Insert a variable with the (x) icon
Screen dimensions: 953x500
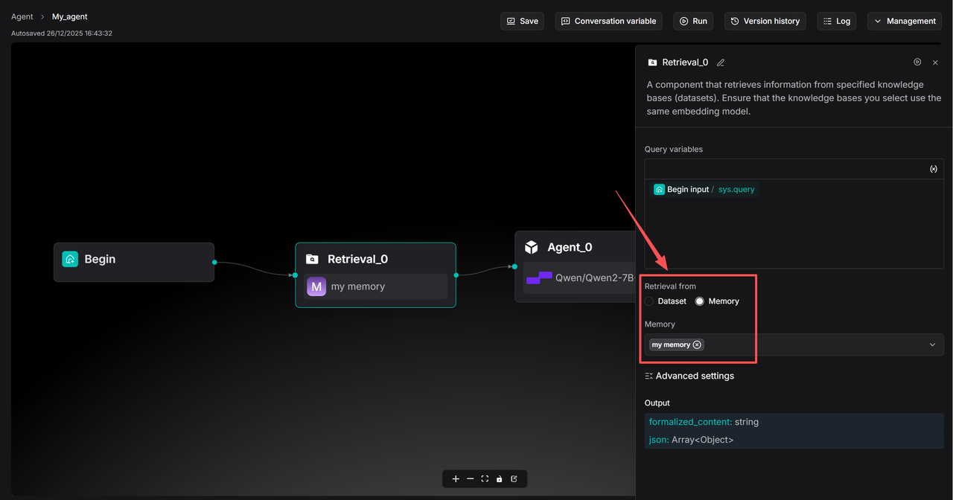pyautogui.click(x=934, y=169)
